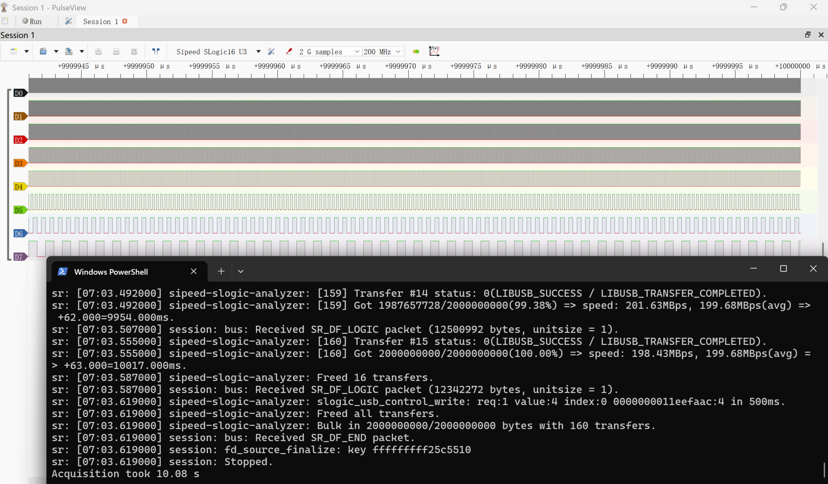The height and width of the screenshot is (484, 828).
Task: Open device configuration wrench next to Sipeed SLogic16
Action: pos(271,51)
